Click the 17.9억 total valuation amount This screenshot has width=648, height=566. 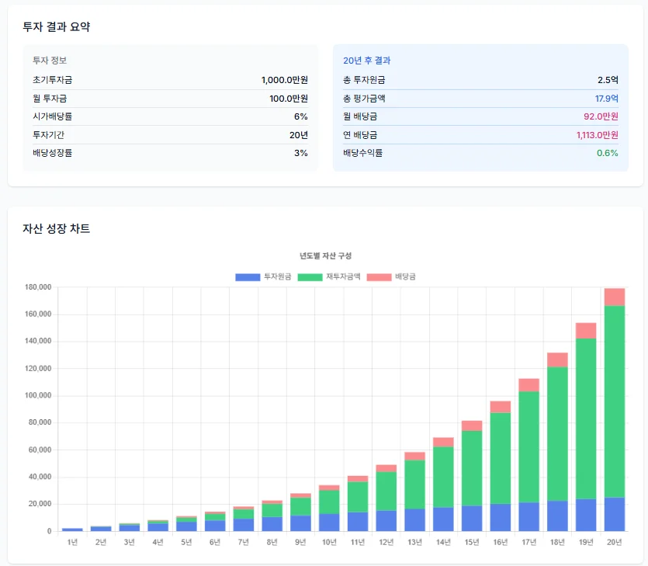click(606, 99)
